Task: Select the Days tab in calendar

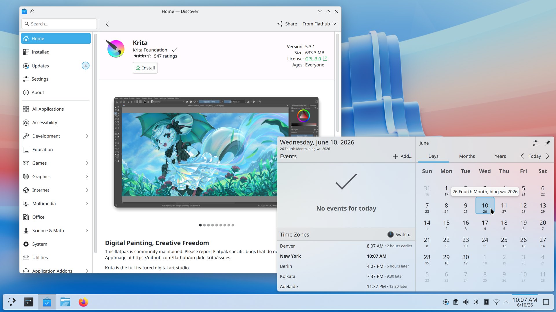Action: pos(433,156)
